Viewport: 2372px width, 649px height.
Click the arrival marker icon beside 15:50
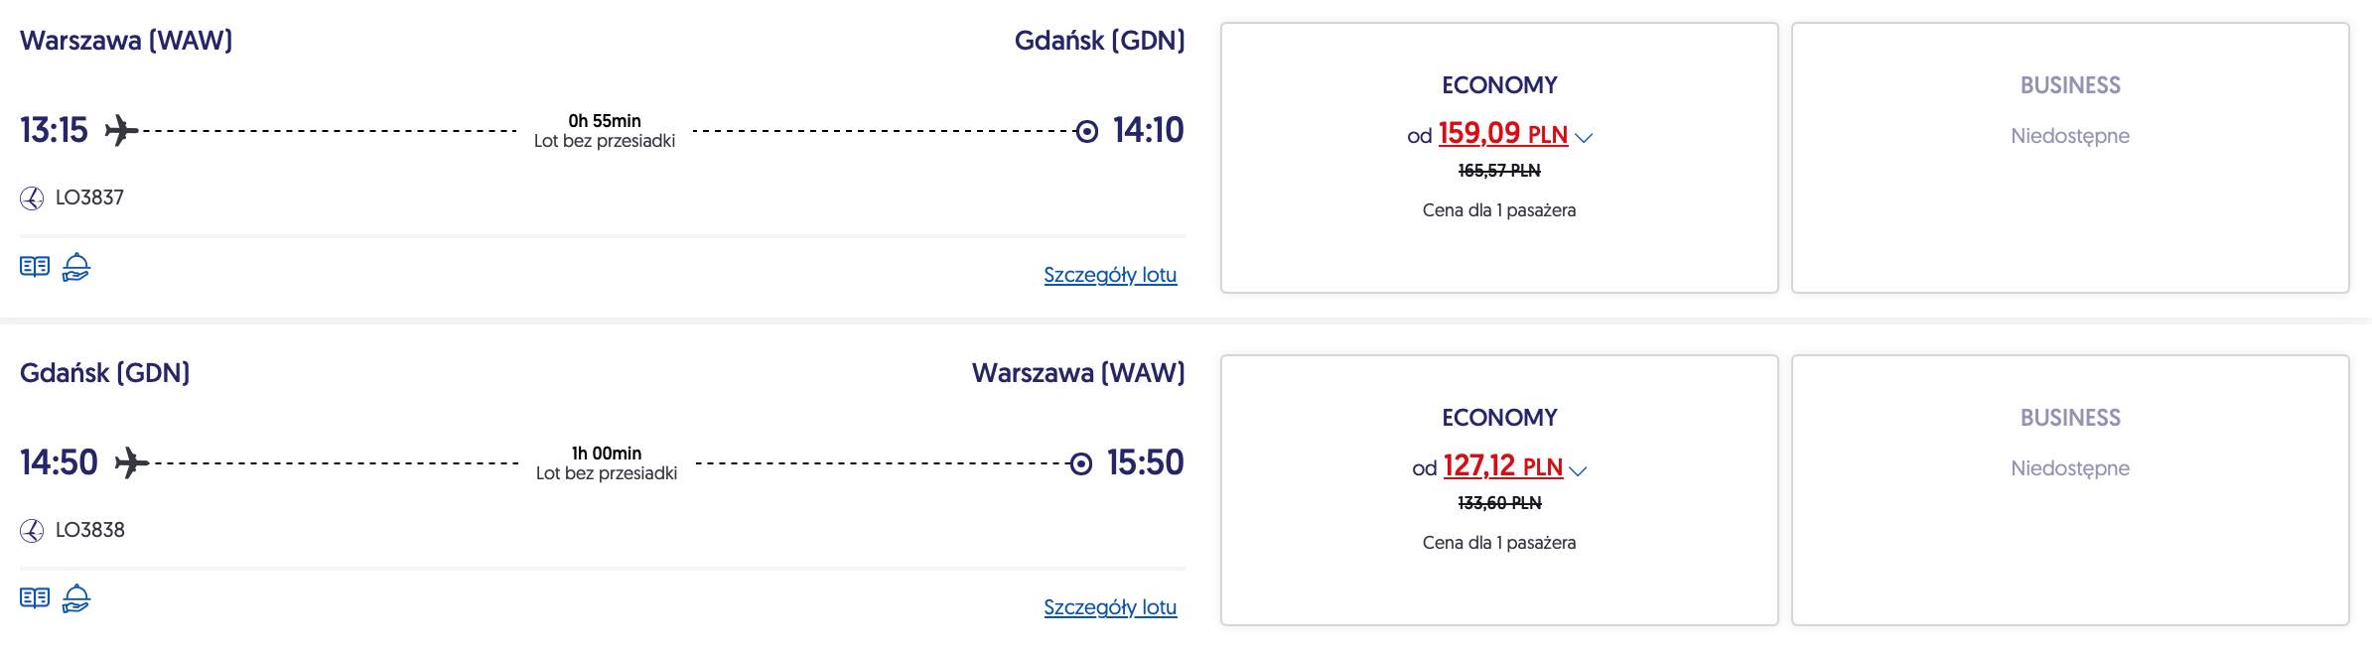coord(1081,463)
